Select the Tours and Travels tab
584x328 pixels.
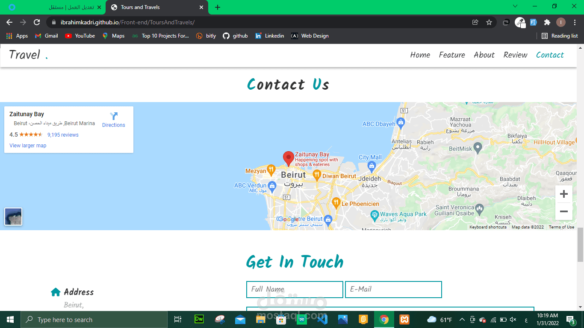pos(157,7)
